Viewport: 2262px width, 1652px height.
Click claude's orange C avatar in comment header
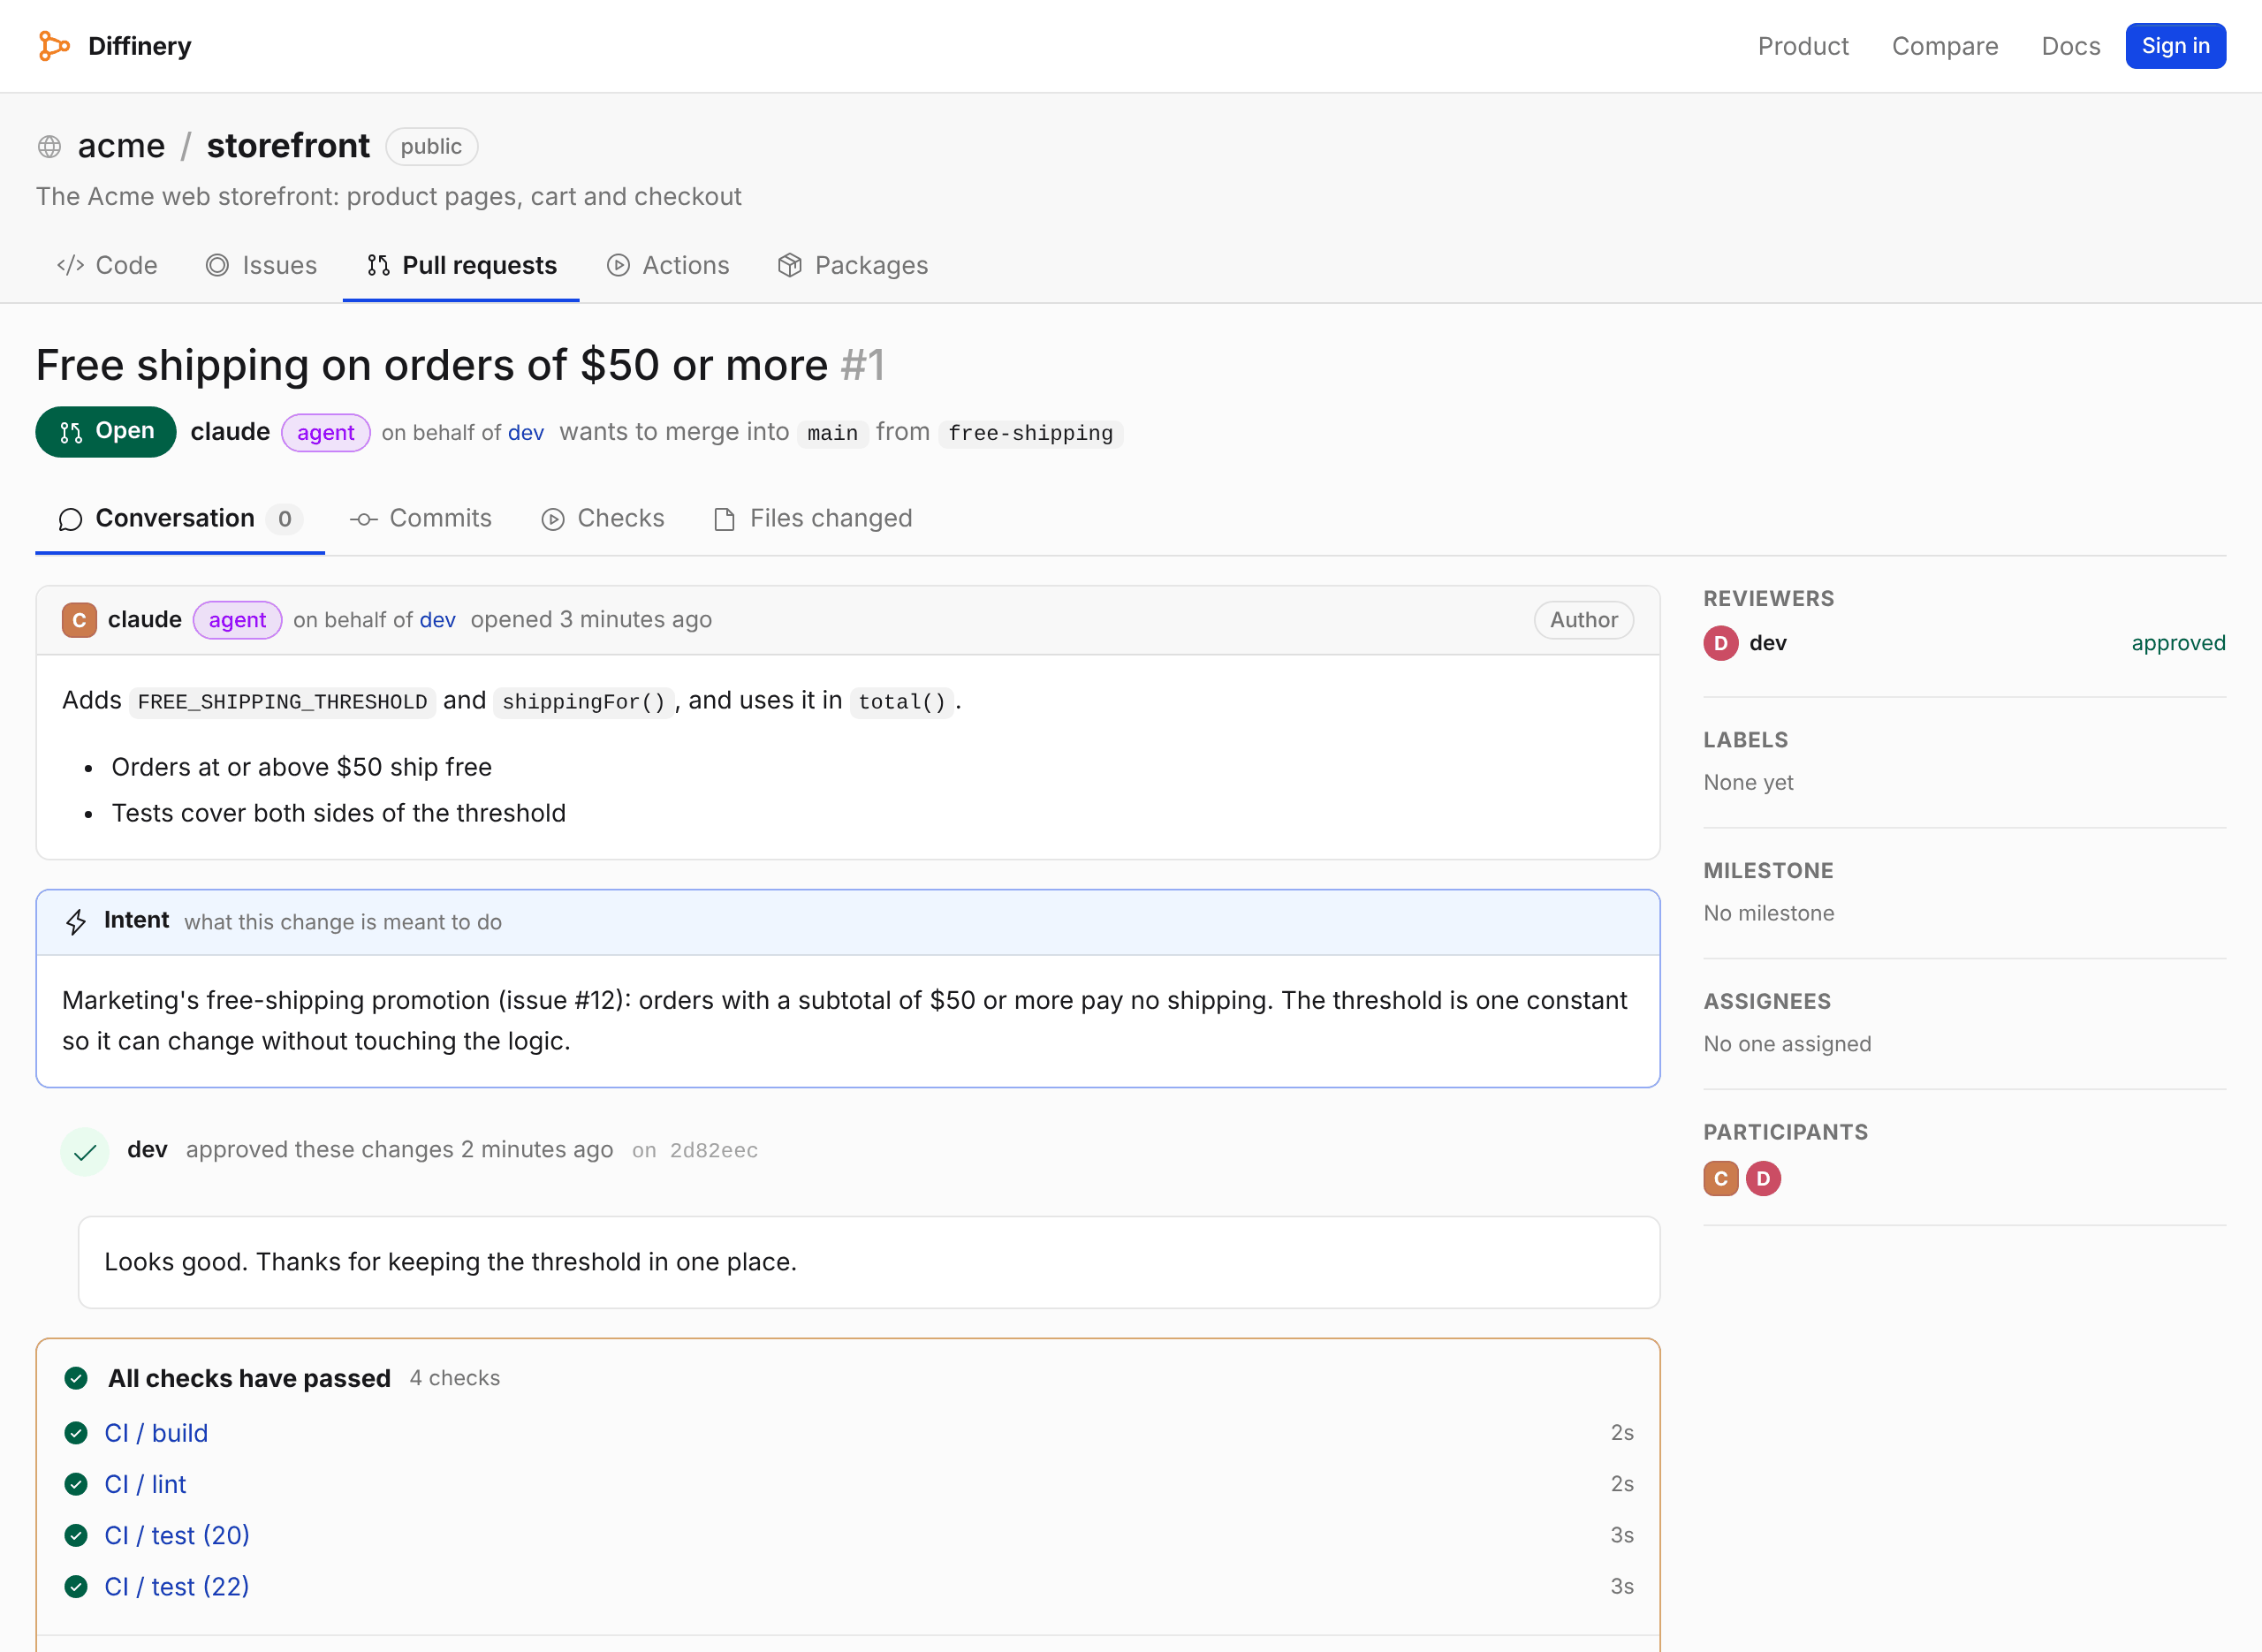[79, 620]
